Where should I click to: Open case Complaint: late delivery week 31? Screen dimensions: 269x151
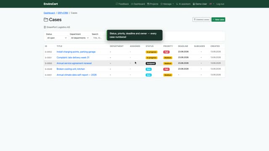tap(73, 57)
